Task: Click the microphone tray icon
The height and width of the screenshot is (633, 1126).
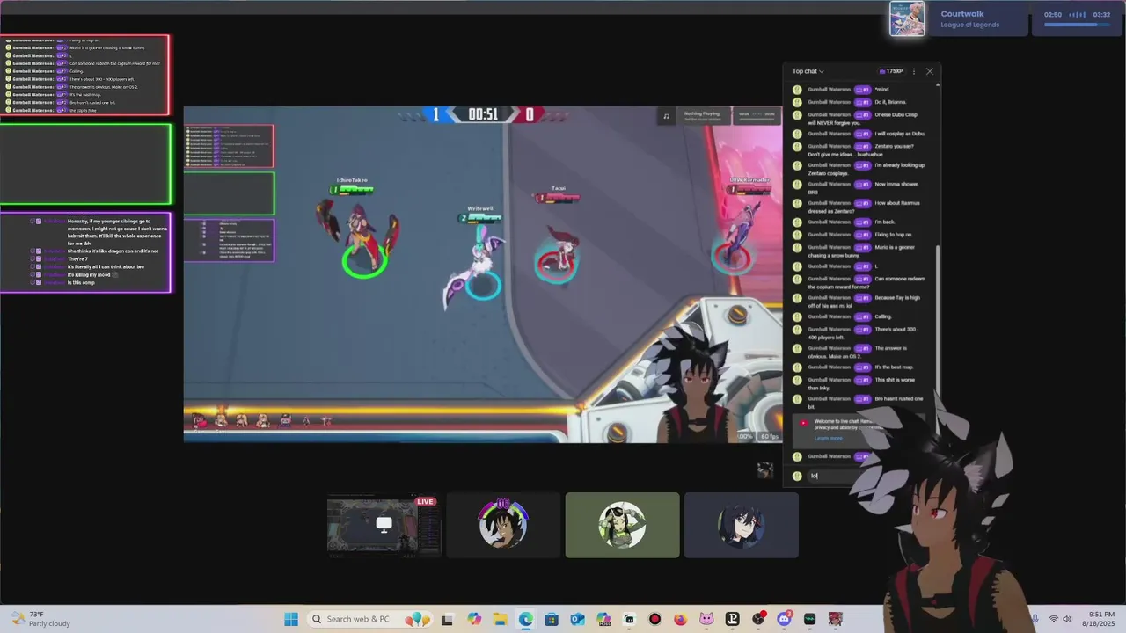Action: [1035, 619]
